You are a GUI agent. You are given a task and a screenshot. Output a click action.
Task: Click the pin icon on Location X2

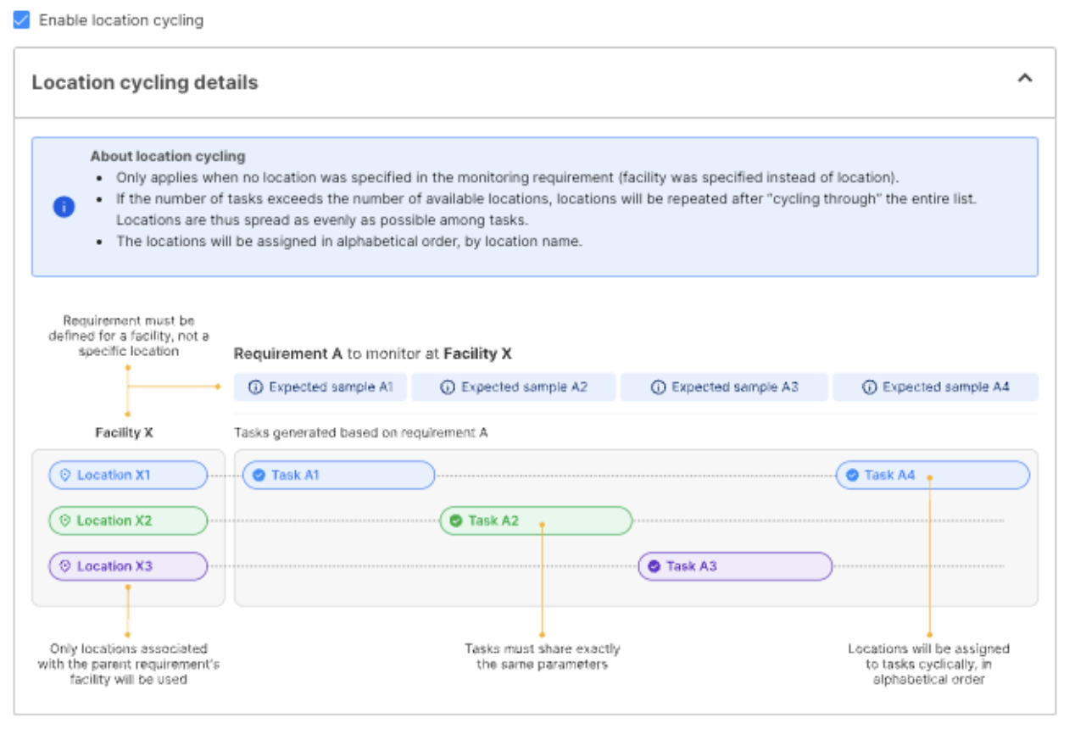(x=64, y=520)
